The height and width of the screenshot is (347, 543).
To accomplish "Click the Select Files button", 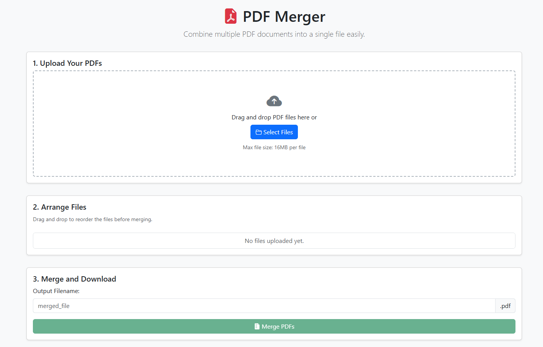I will tap(274, 132).
